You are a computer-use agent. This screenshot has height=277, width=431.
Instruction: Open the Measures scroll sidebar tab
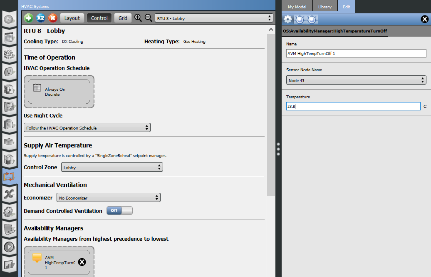(9, 229)
